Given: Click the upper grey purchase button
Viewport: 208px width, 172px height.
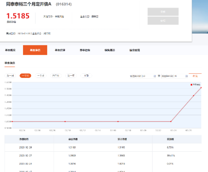Looking at the screenshot, I should (163, 12).
